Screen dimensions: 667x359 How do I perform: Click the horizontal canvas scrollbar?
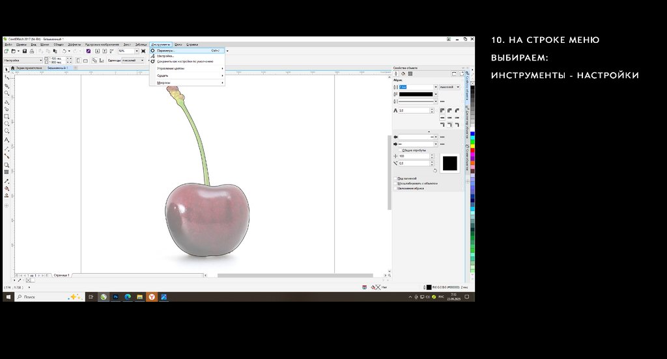click(295, 275)
